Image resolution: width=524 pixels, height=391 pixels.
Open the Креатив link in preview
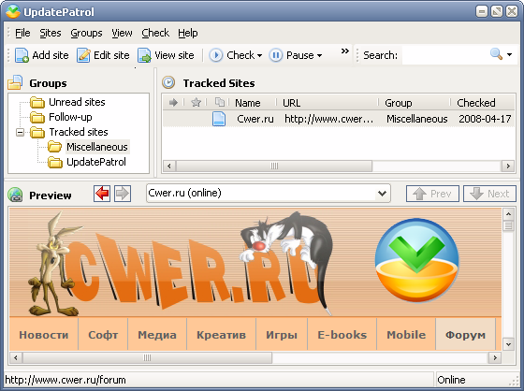point(221,335)
